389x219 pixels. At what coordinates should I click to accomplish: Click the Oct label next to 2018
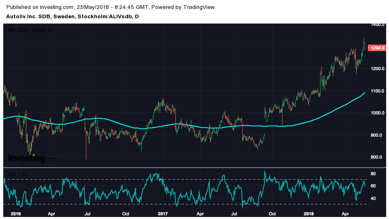[x=272, y=214]
